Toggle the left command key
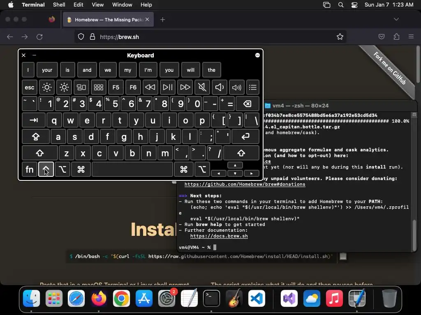This screenshot has height=315, width=421. point(81,169)
